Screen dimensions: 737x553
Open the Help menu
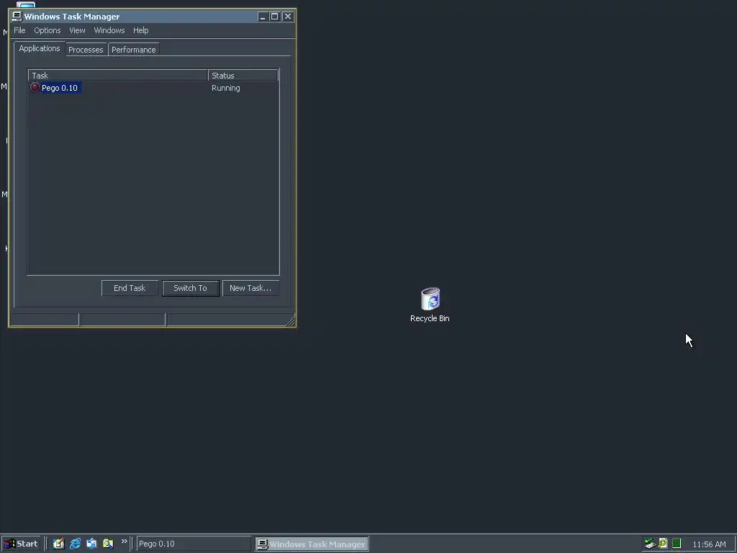coord(140,30)
